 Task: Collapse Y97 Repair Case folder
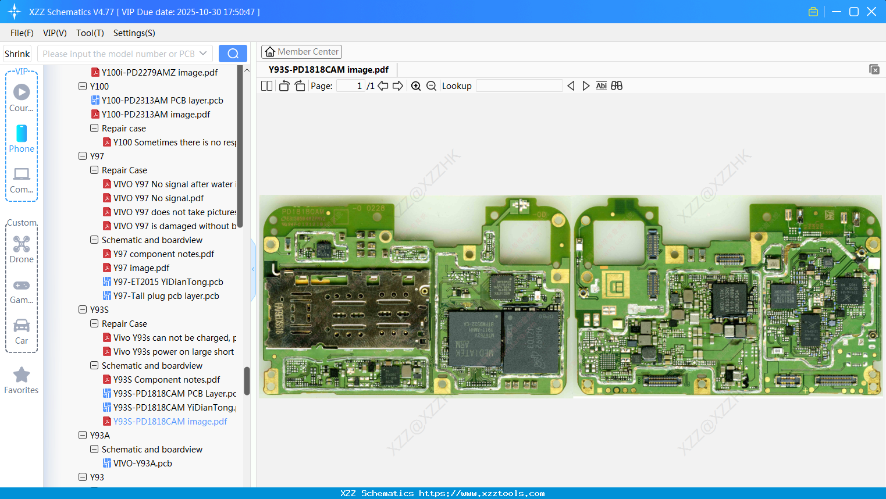pos(94,170)
